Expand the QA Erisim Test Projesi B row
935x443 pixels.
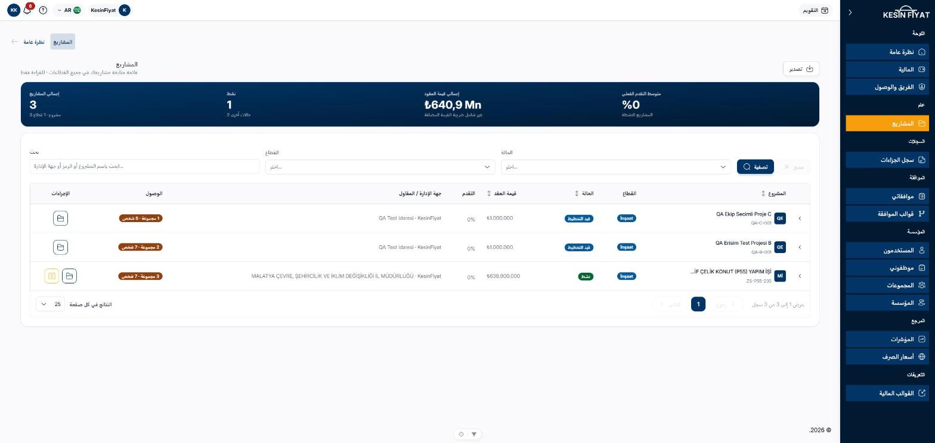800,247
